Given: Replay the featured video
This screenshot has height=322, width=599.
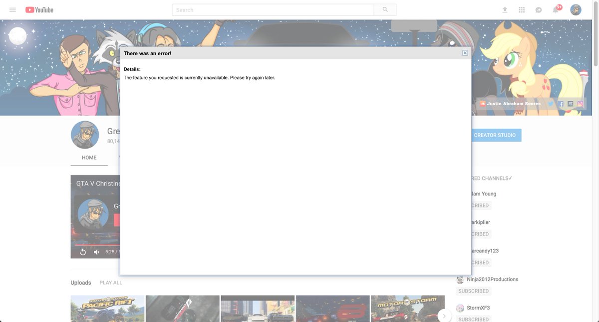Looking at the screenshot, I should (x=83, y=252).
